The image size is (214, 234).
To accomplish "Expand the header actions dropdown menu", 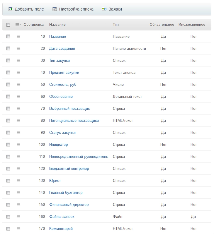I will click(18, 25).
